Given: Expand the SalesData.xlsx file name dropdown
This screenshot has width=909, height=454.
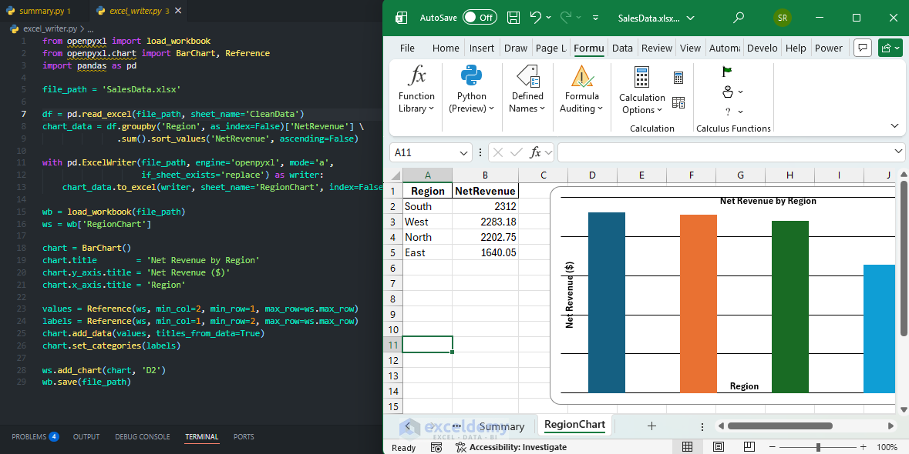Looking at the screenshot, I should [690, 18].
